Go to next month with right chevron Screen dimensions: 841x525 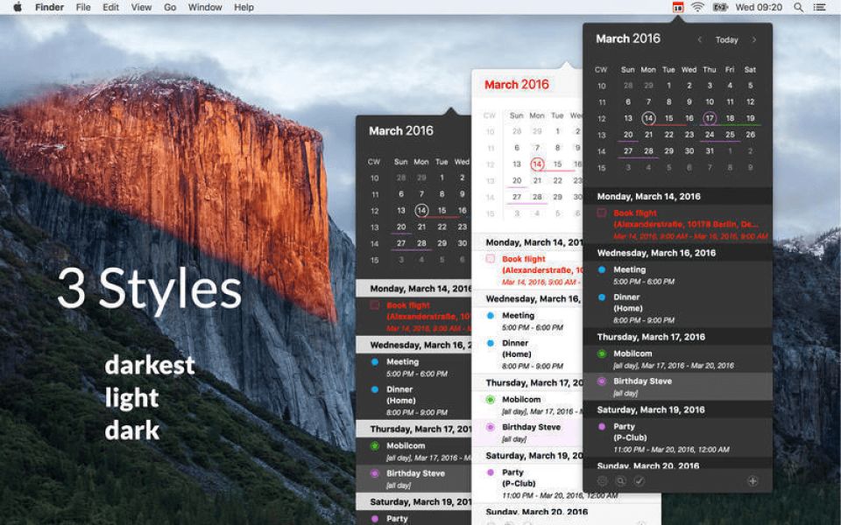[x=754, y=39]
